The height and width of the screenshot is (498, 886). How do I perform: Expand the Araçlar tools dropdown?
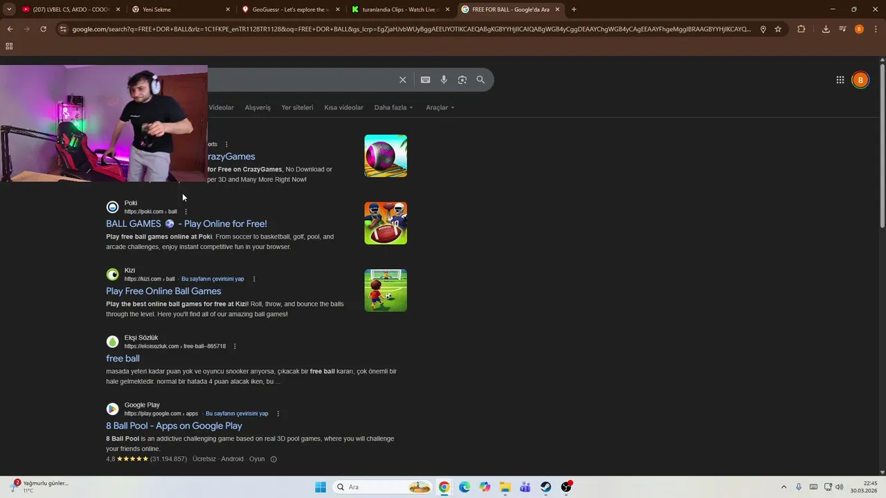coord(440,107)
